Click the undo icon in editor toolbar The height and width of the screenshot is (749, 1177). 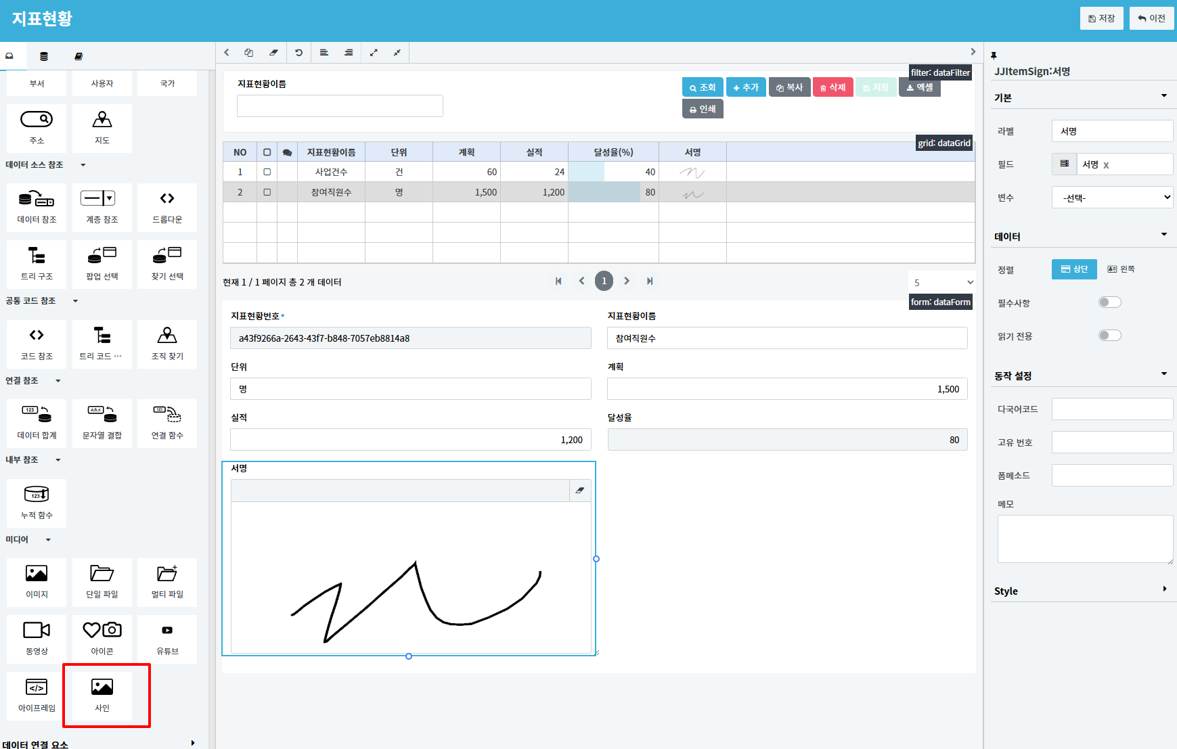coord(298,53)
